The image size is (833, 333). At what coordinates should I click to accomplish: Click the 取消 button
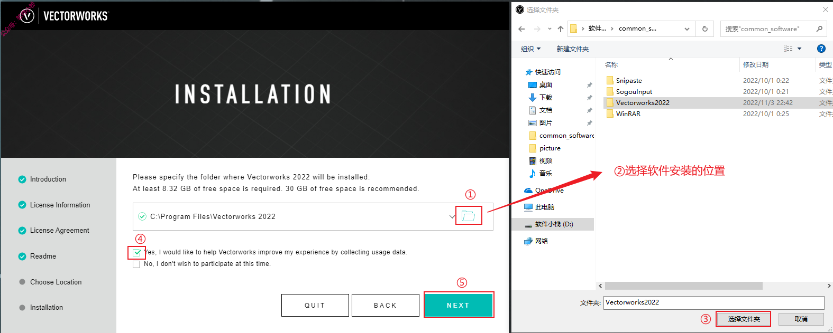801,319
